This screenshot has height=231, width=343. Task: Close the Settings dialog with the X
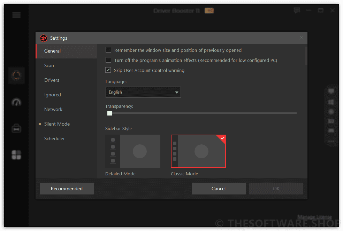302,38
